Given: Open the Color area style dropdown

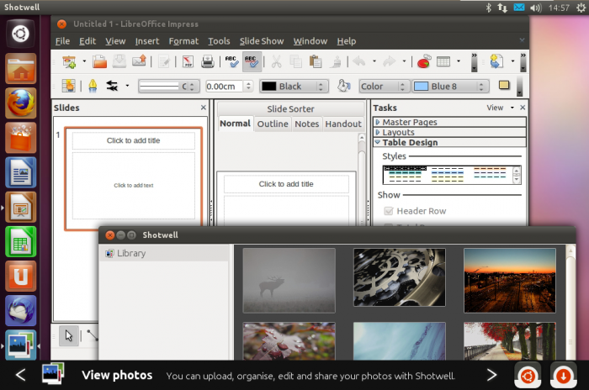Looking at the screenshot, I should click(x=384, y=87).
